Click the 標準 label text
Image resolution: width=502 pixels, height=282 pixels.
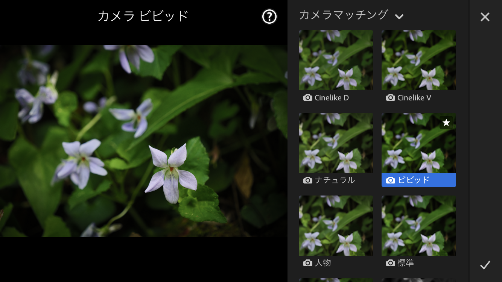[406, 263]
